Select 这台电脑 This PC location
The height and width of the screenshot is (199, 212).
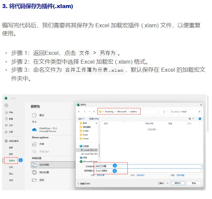coord(53,165)
